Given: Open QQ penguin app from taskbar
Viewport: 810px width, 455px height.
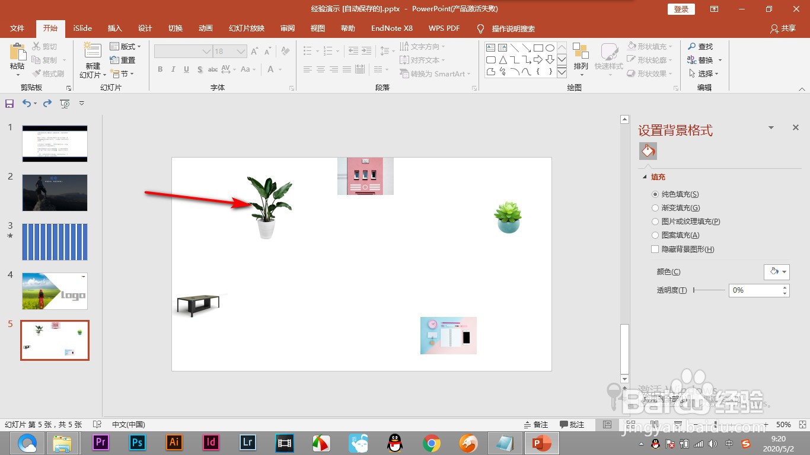Looking at the screenshot, I should pyautogui.click(x=394, y=443).
